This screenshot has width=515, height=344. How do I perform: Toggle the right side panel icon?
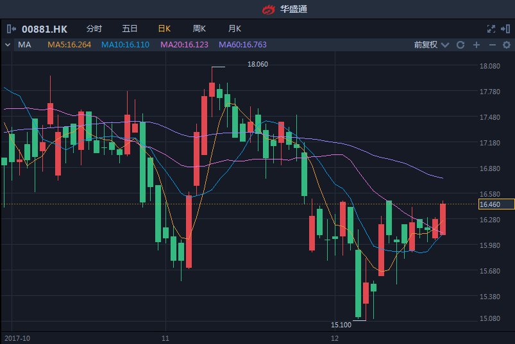(x=506, y=29)
